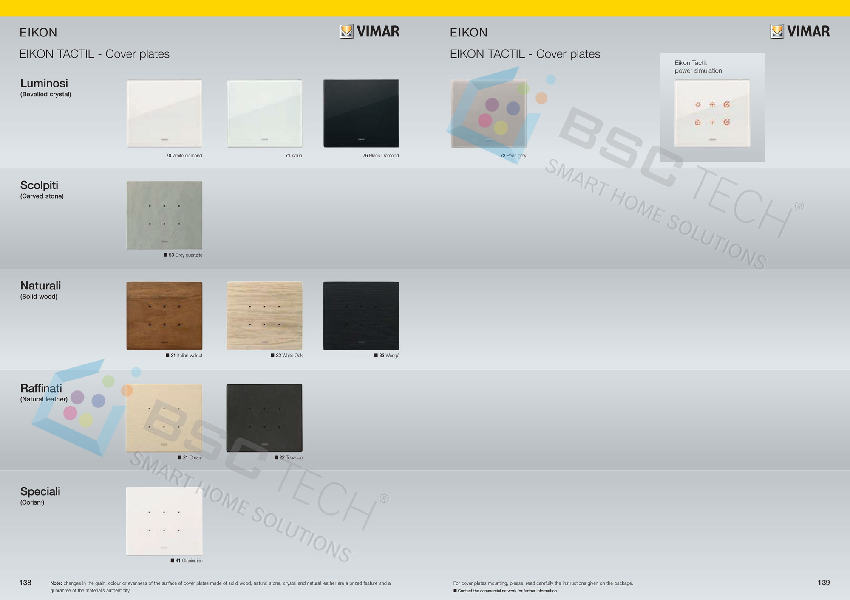Select the 70 White diamond cover plate
Screen dimensions: 850x600
[x=164, y=113]
